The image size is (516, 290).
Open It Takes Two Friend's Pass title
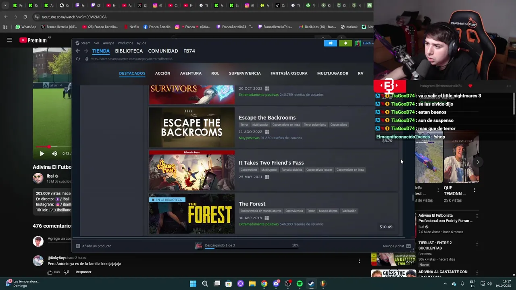[271, 163]
